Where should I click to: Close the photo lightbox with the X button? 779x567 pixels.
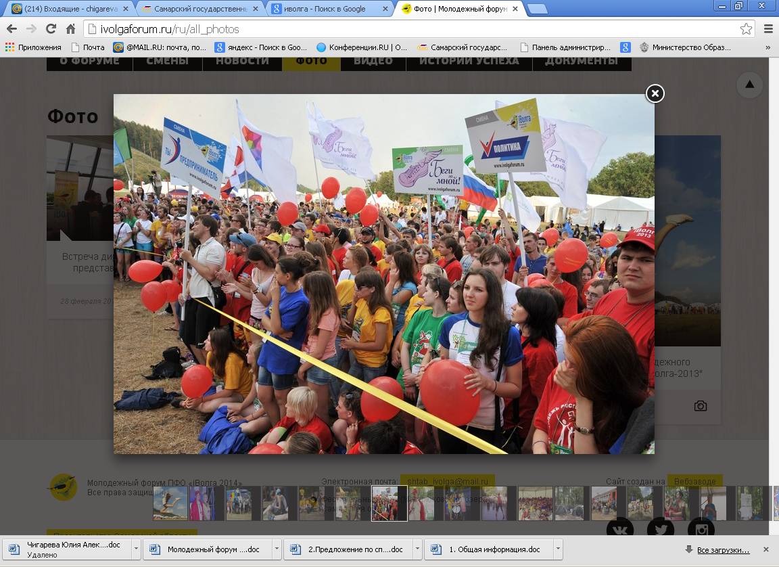655,93
